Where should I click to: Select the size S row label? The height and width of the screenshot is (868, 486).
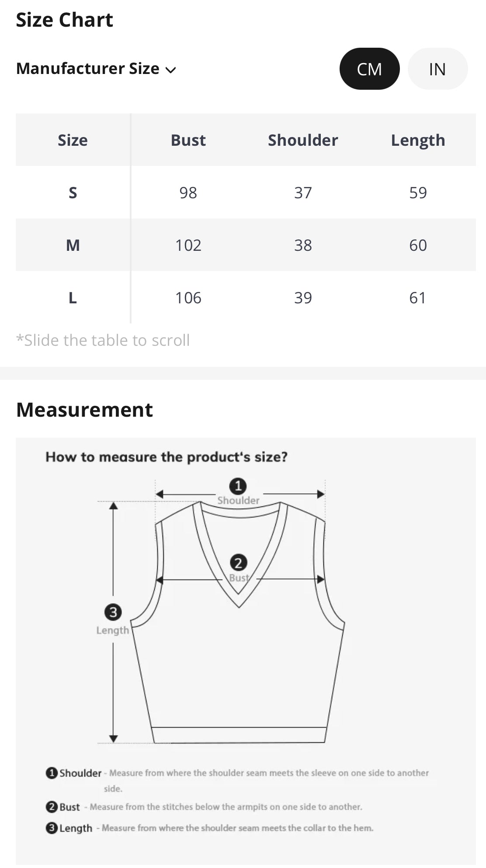tap(73, 193)
